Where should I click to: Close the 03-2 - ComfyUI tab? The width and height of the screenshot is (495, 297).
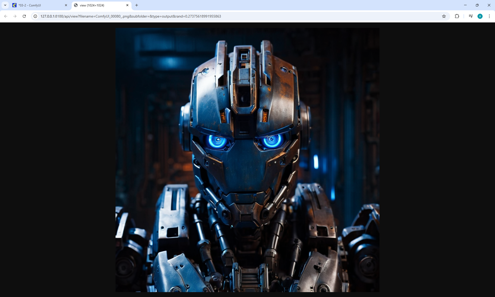coord(66,5)
